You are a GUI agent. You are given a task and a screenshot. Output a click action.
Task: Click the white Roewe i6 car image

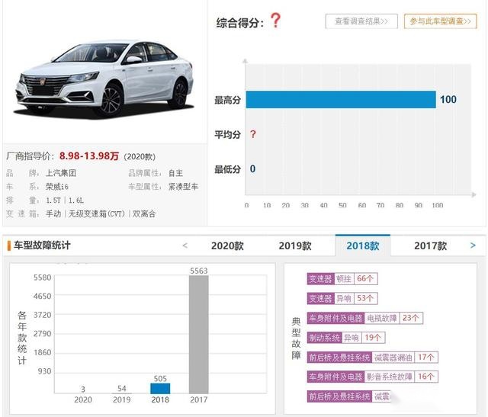coord(104,78)
